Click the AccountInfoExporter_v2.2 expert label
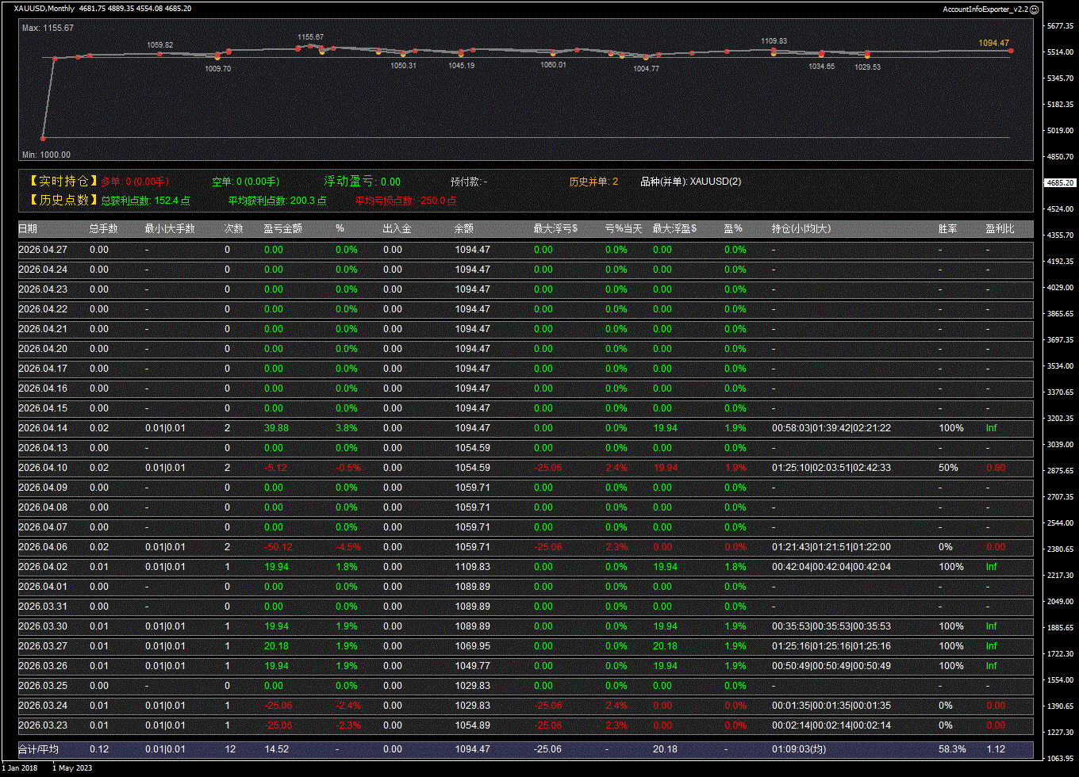Screen dimensions: 1079x777 [x=985, y=9]
